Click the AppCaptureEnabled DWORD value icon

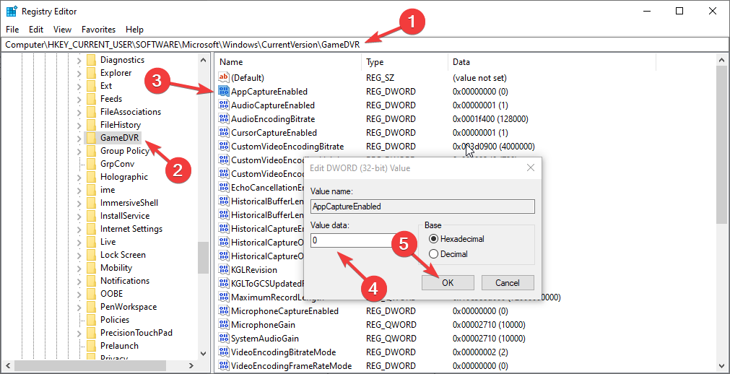click(x=224, y=91)
